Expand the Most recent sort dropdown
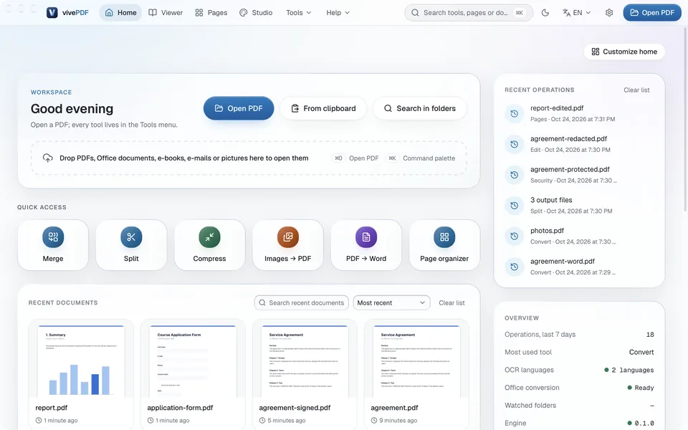The width and height of the screenshot is (688, 430). point(391,302)
